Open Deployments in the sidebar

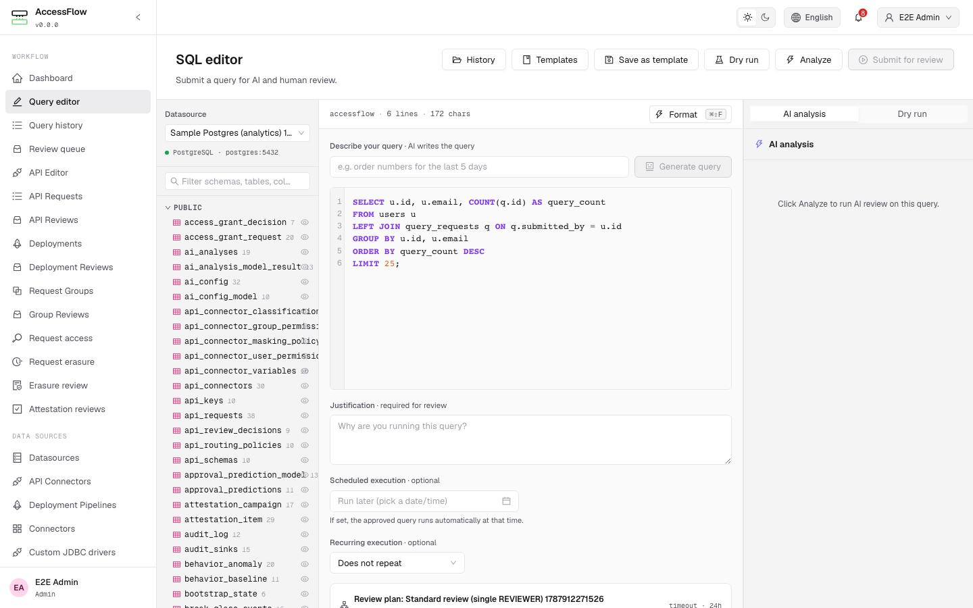point(78,244)
